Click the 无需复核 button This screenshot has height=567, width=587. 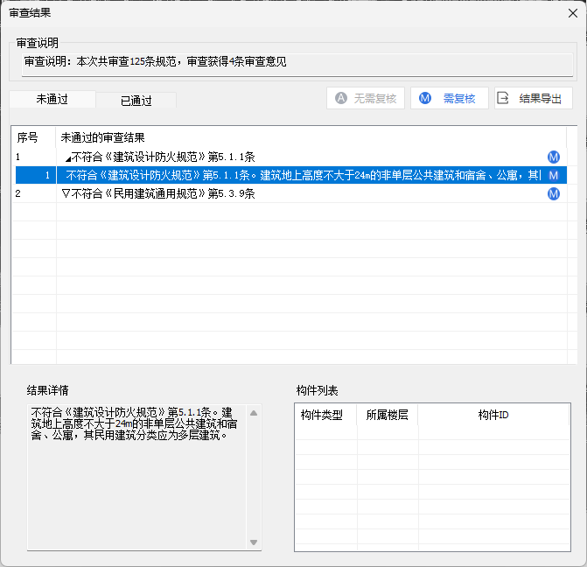(366, 99)
